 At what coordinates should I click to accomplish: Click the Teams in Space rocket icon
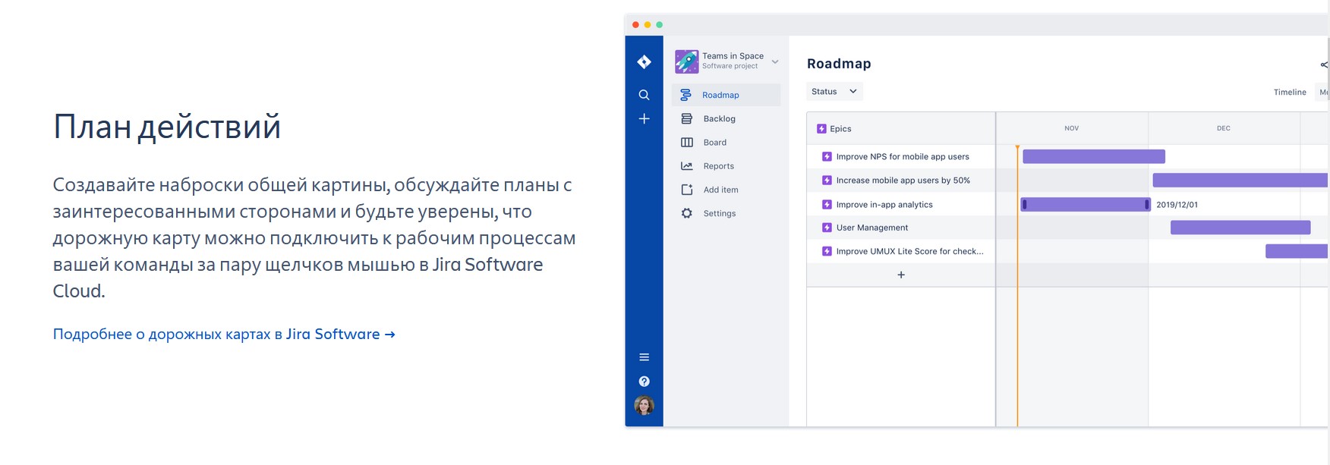[x=686, y=61]
